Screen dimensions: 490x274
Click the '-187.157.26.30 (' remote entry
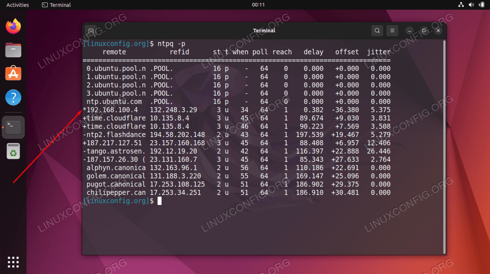point(114,159)
